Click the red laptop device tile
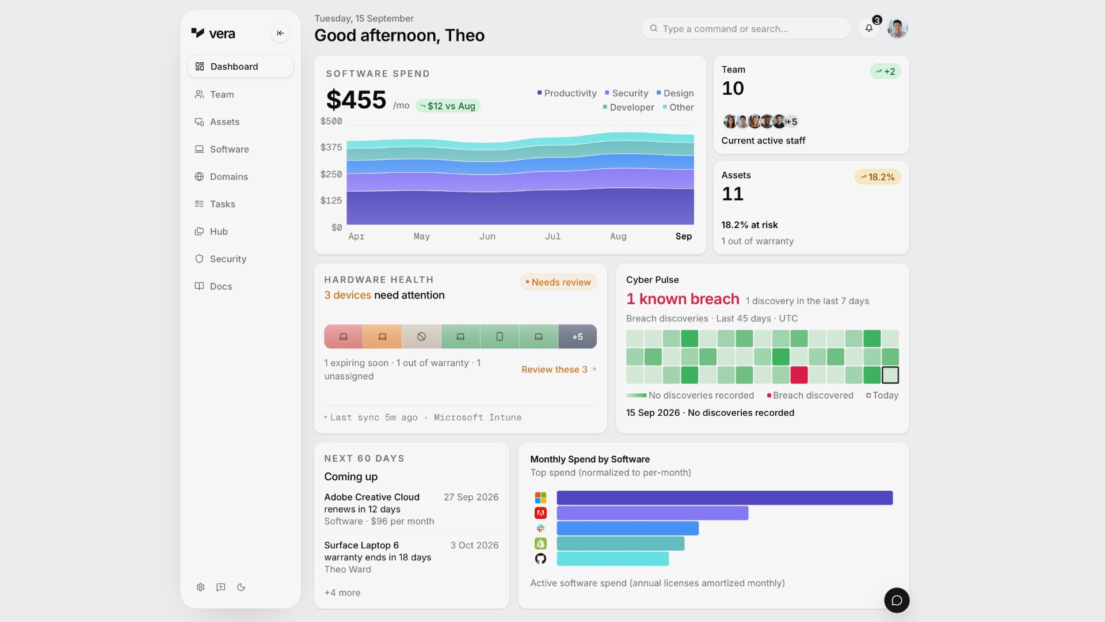 pos(344,337)
